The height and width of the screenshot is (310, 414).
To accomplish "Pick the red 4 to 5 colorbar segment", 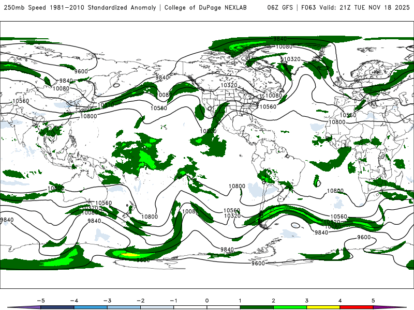I will click(x=357, y=307).
